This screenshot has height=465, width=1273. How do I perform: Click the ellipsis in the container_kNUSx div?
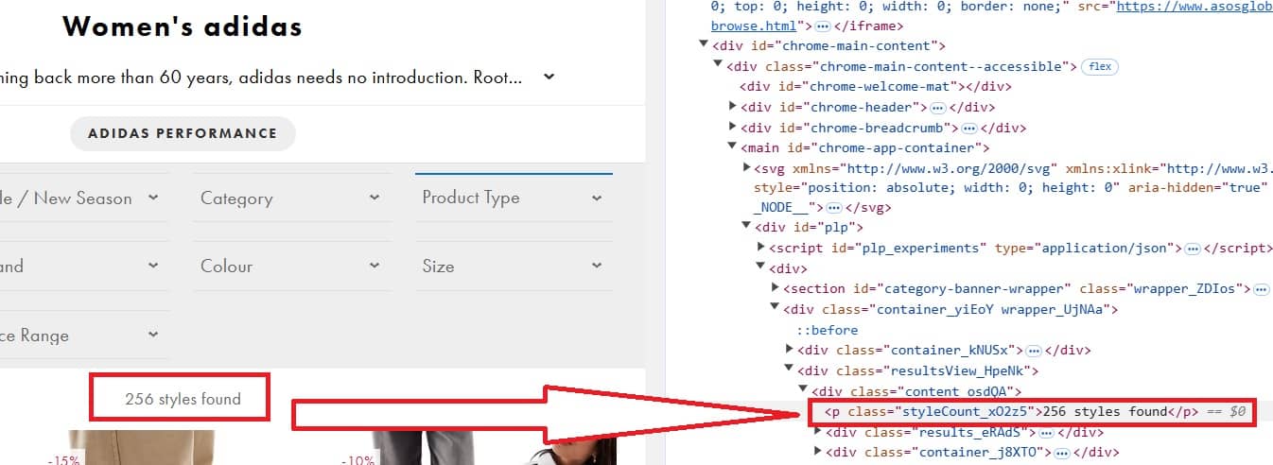click(1034, 351)
